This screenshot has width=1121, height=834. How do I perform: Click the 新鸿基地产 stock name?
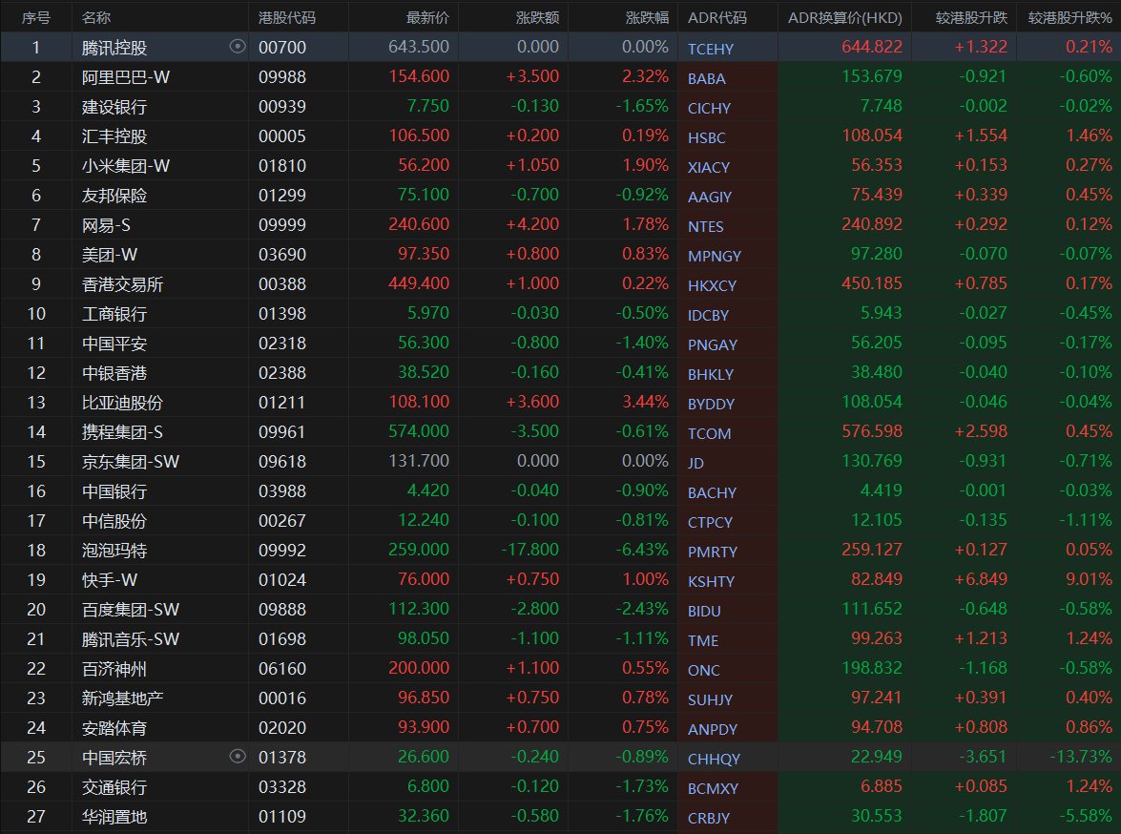click(x=122, y=698)
